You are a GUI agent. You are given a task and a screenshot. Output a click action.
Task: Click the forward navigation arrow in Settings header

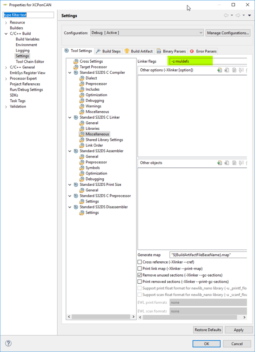coord(238,16)
